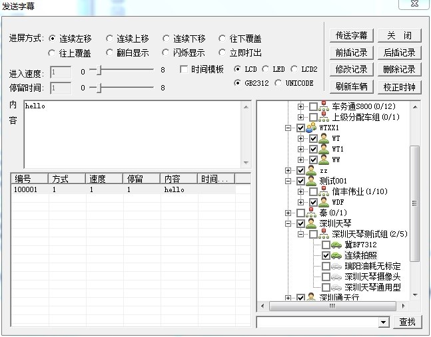
Task: Click the 内容 column header
Action: pyautogui.click(x=178, y=179)
